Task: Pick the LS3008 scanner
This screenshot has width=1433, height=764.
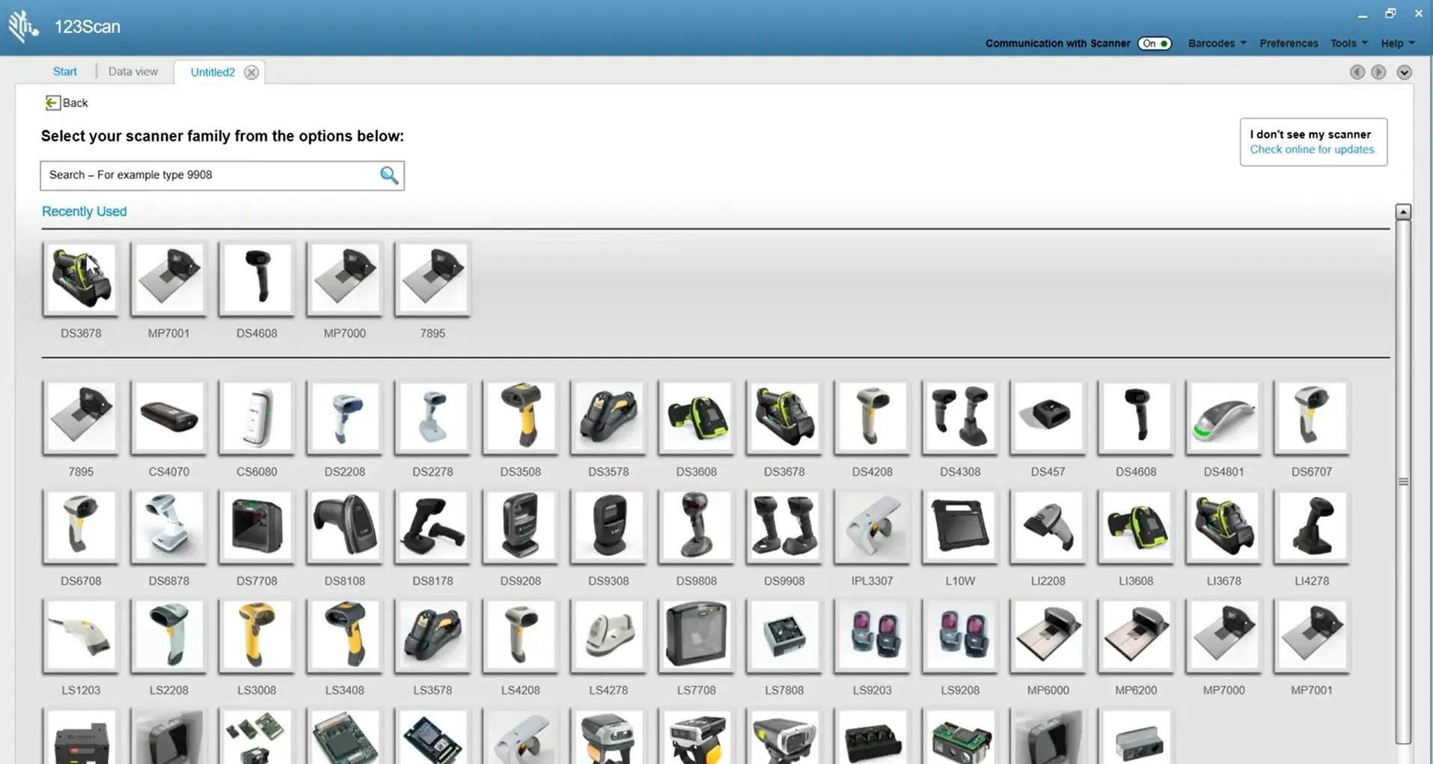Action: (257, 636)
